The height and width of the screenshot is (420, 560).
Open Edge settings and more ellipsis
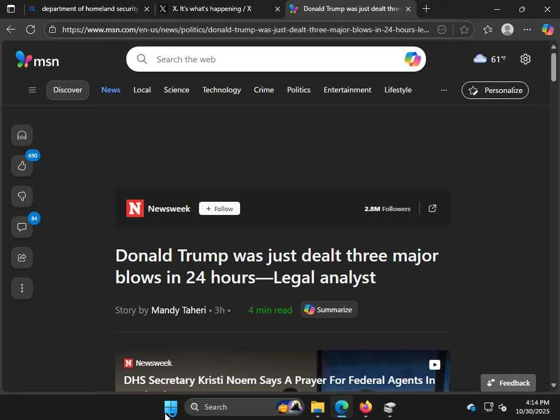tap(527, 30)
